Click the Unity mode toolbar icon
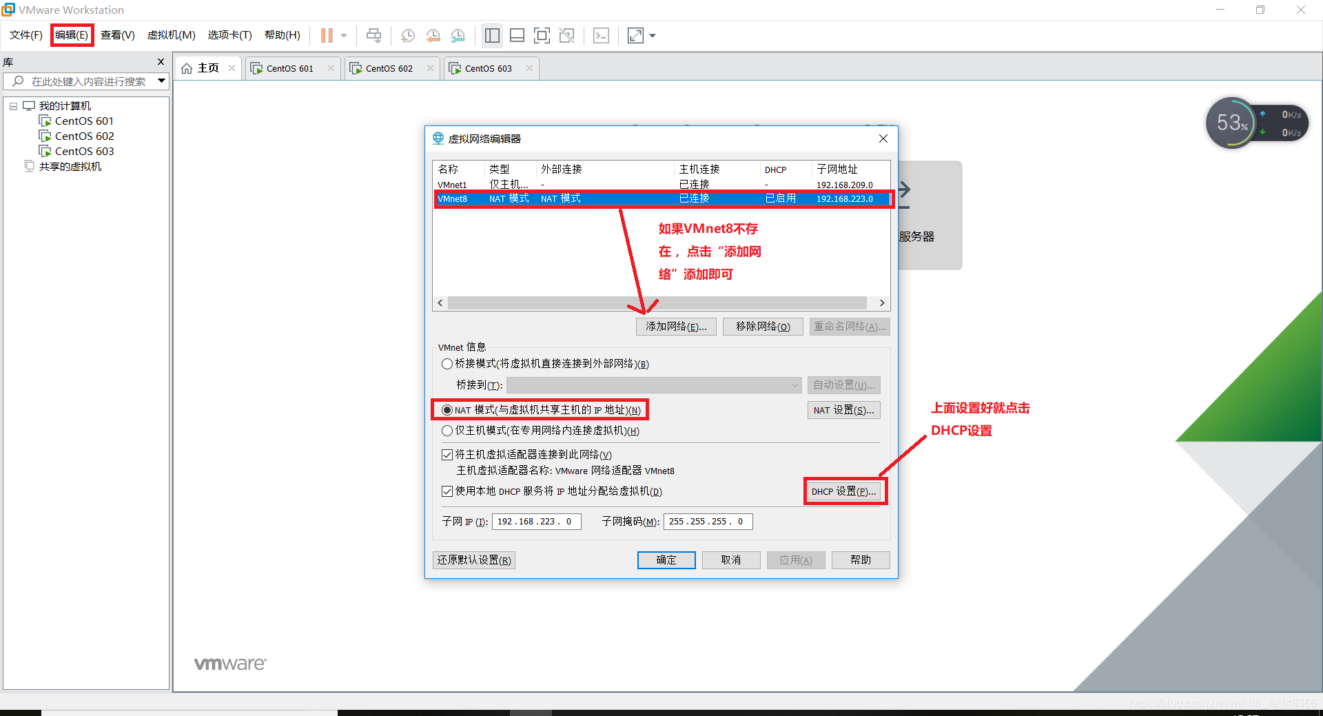The image size is (1323, 716). click(567, 35)
